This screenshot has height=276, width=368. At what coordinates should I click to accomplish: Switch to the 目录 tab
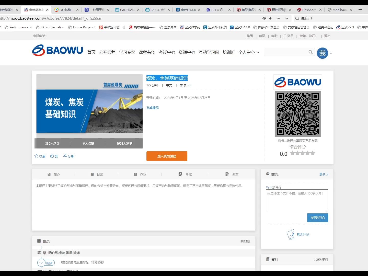97,174
